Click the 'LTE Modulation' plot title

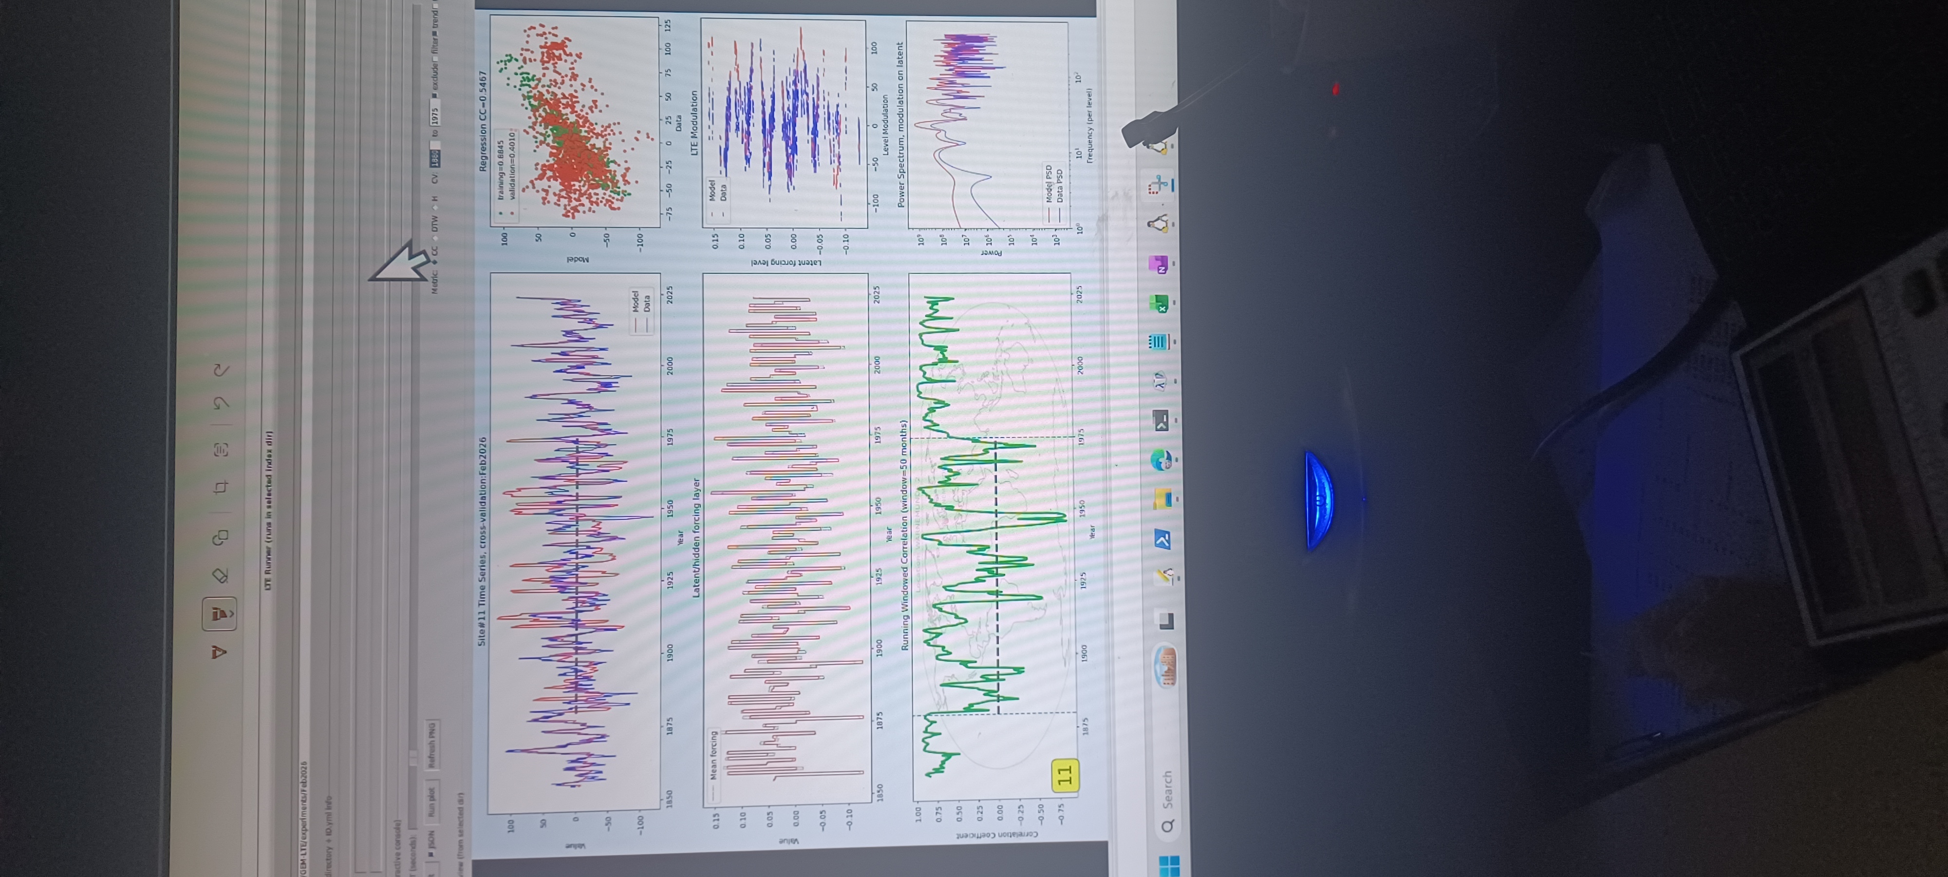tap(693, 124)
